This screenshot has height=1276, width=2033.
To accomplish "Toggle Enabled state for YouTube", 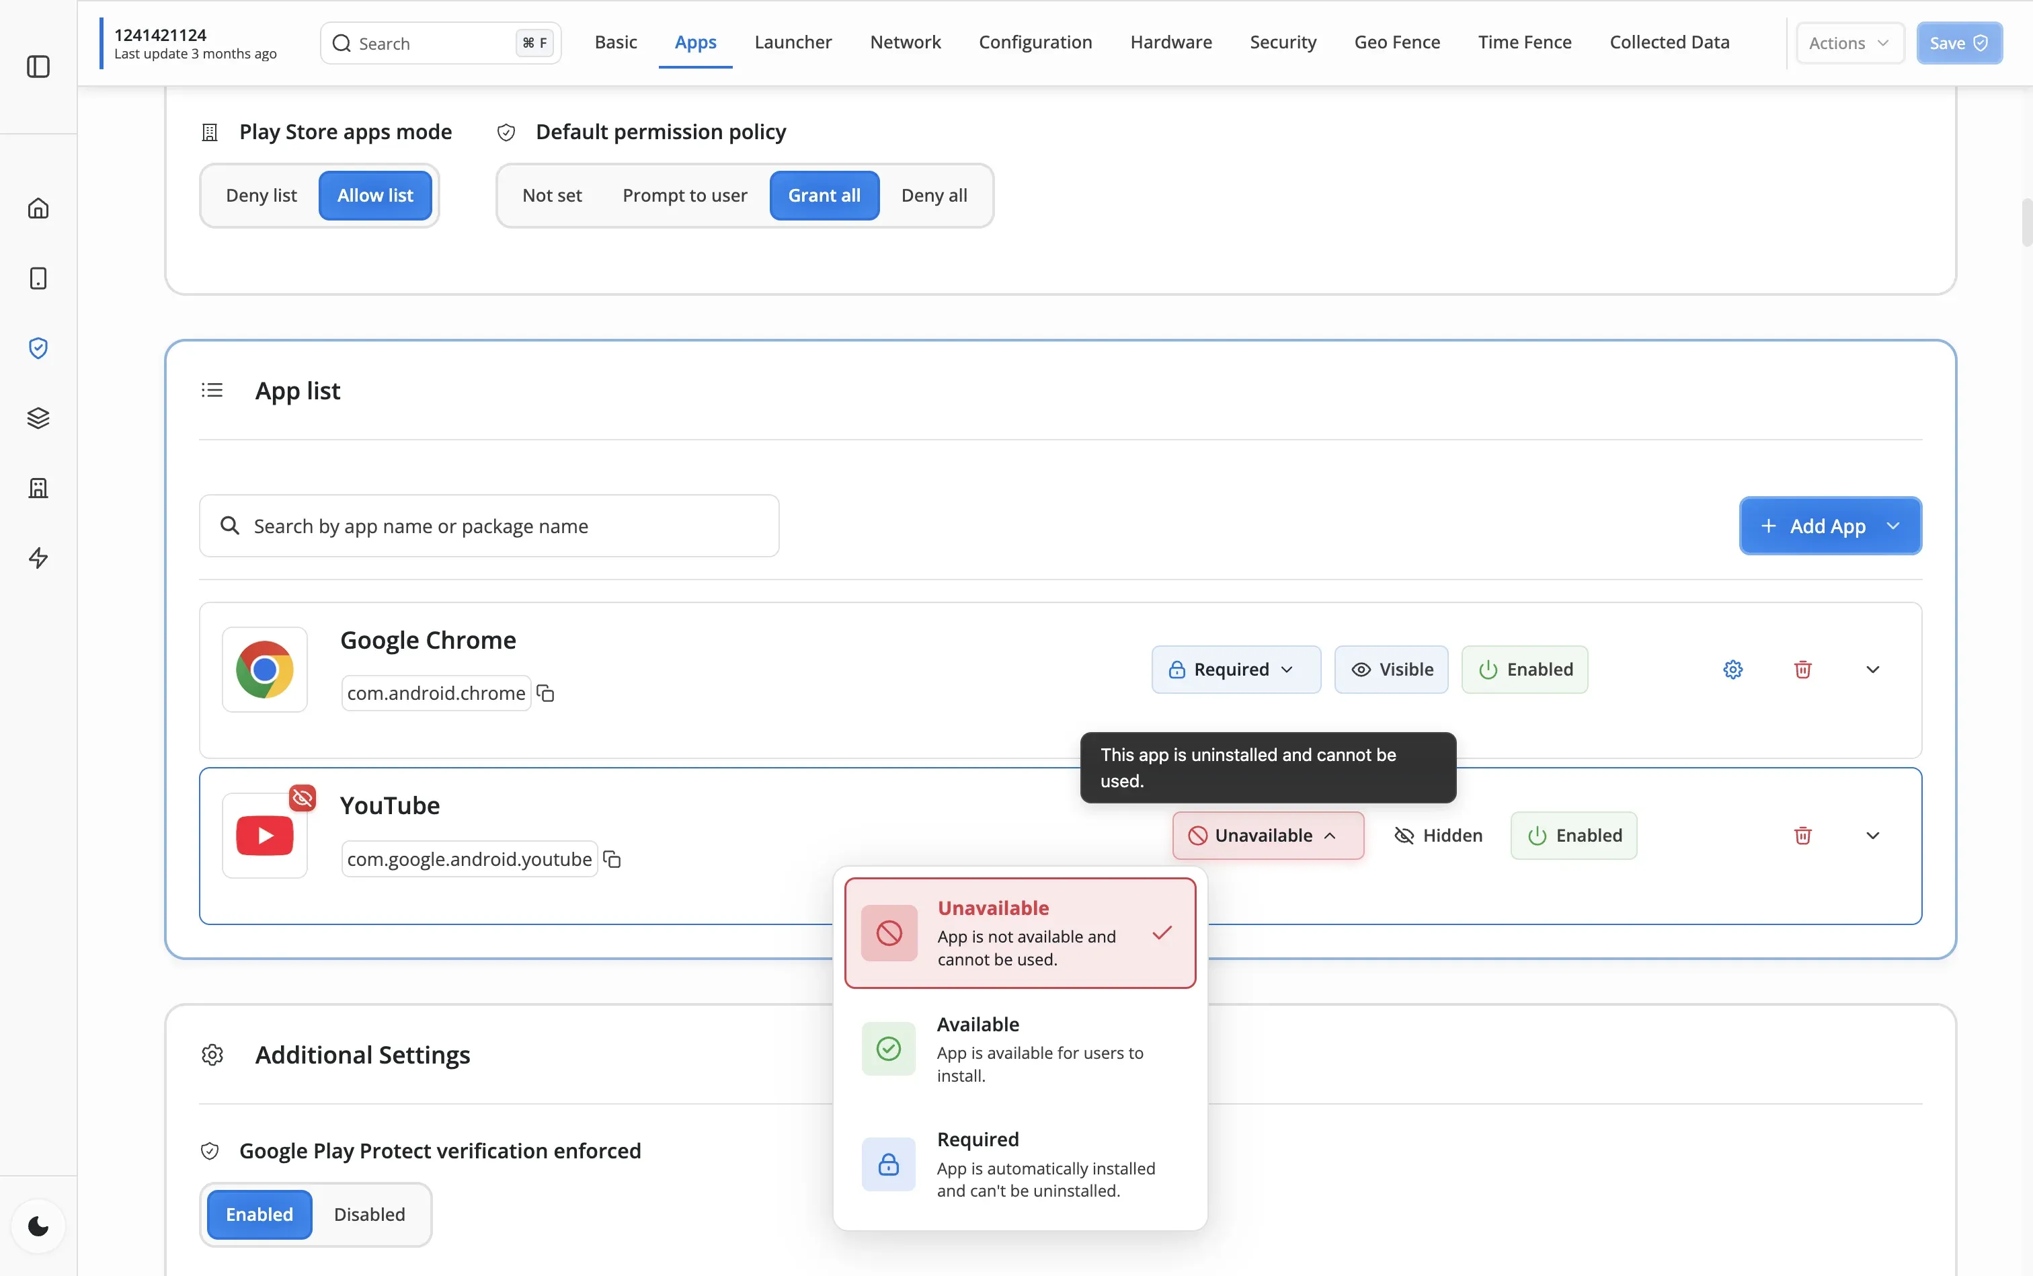I will (1574, 836).
